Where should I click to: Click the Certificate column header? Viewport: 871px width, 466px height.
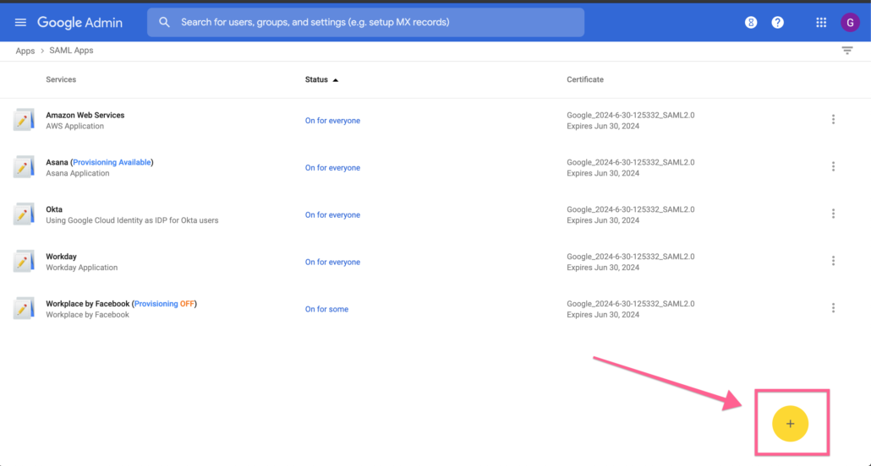(585, 79)
